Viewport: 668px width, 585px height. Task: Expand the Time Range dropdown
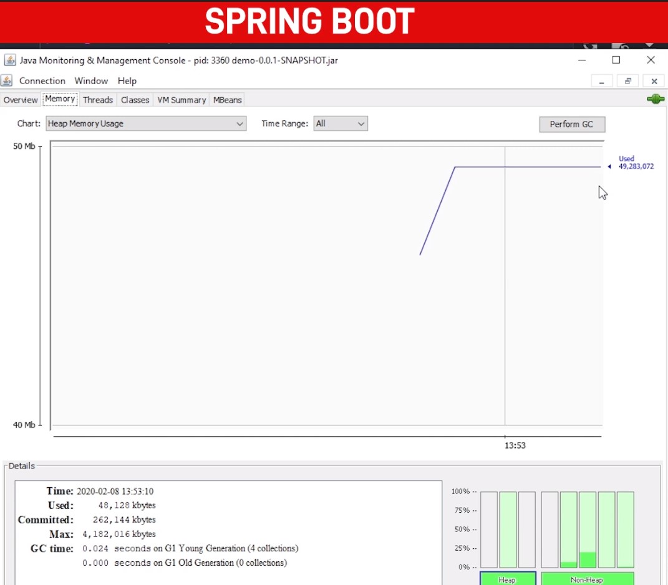(x=340, y=123)
